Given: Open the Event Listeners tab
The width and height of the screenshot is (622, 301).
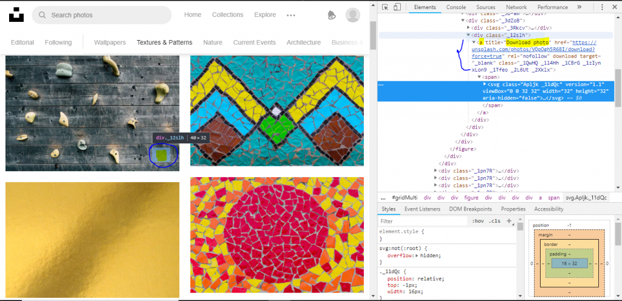Looking at the screenshot, I should pyautogui.click(x=422, y=209).
